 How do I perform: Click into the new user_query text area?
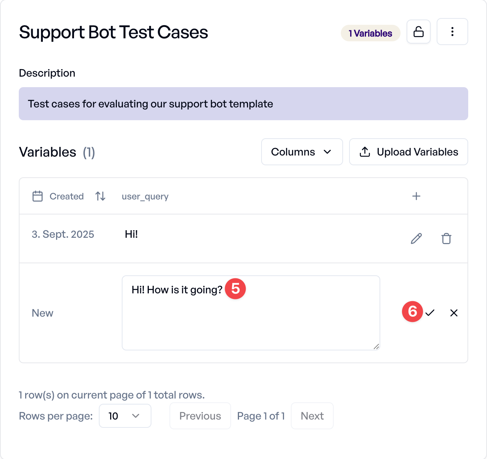click(x=251, y=313)
